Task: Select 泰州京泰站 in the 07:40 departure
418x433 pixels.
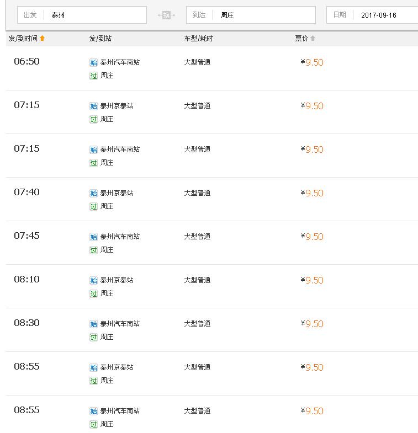Action: [117, 193]
